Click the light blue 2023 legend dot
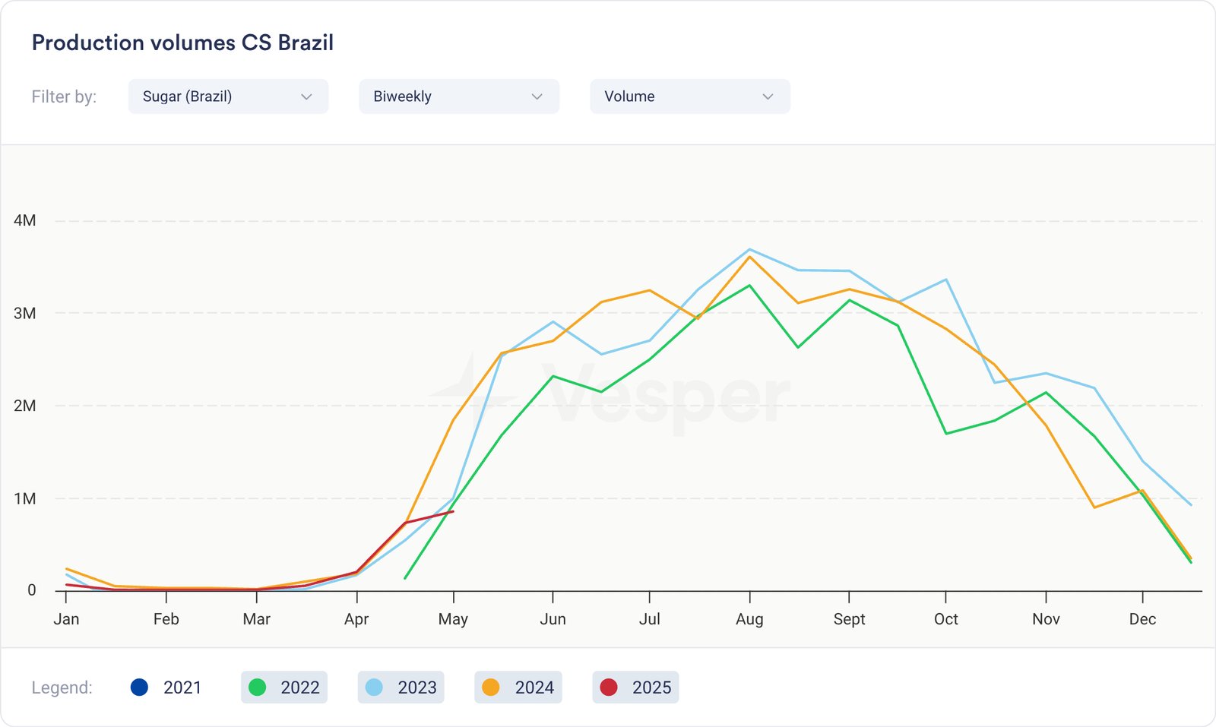 [x=374, y=687]
